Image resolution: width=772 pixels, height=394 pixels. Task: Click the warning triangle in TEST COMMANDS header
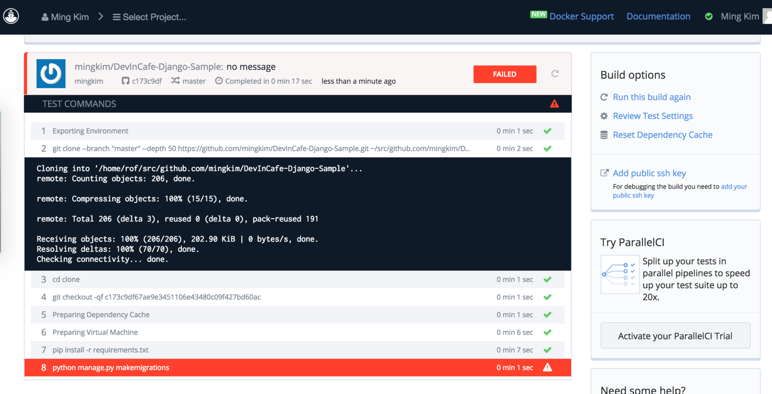tap(554, 104)
